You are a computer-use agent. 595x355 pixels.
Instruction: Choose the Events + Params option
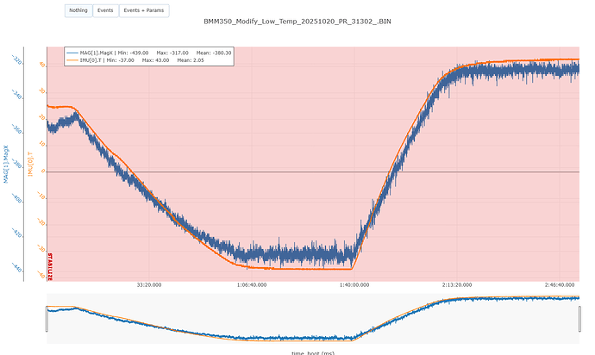(143, 11)
